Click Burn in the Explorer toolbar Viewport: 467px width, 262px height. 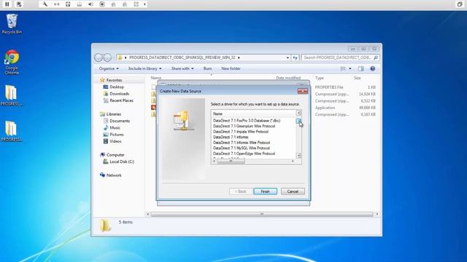tap(207, 68)
